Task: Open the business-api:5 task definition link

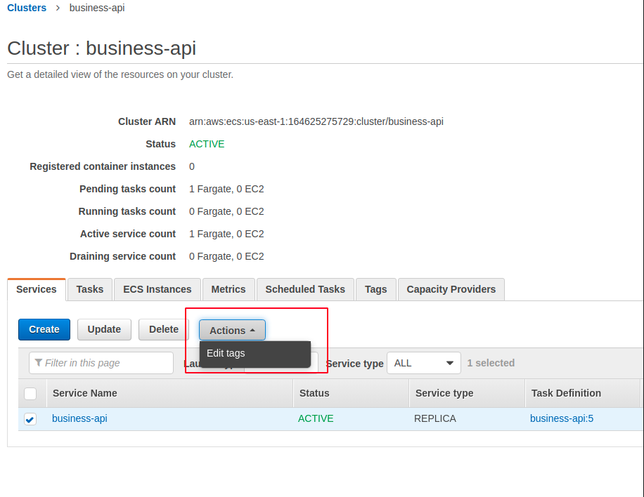Action: pos(562,418)
